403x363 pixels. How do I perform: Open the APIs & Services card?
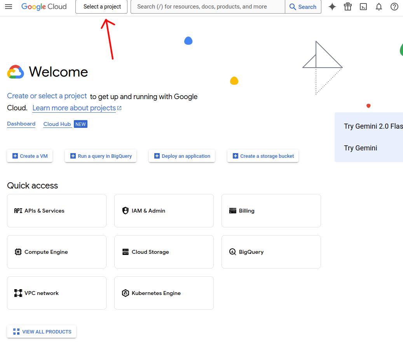57,211
